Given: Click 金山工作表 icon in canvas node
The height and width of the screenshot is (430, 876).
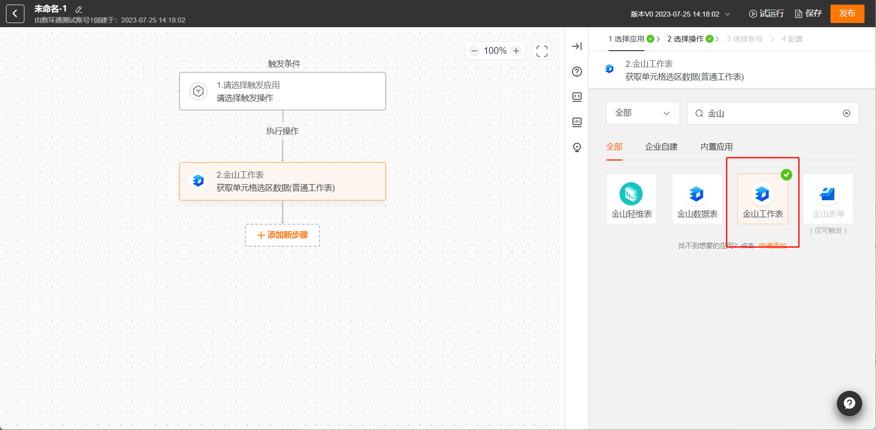Looking at the screenshot, I should click(x=198, y=180).
